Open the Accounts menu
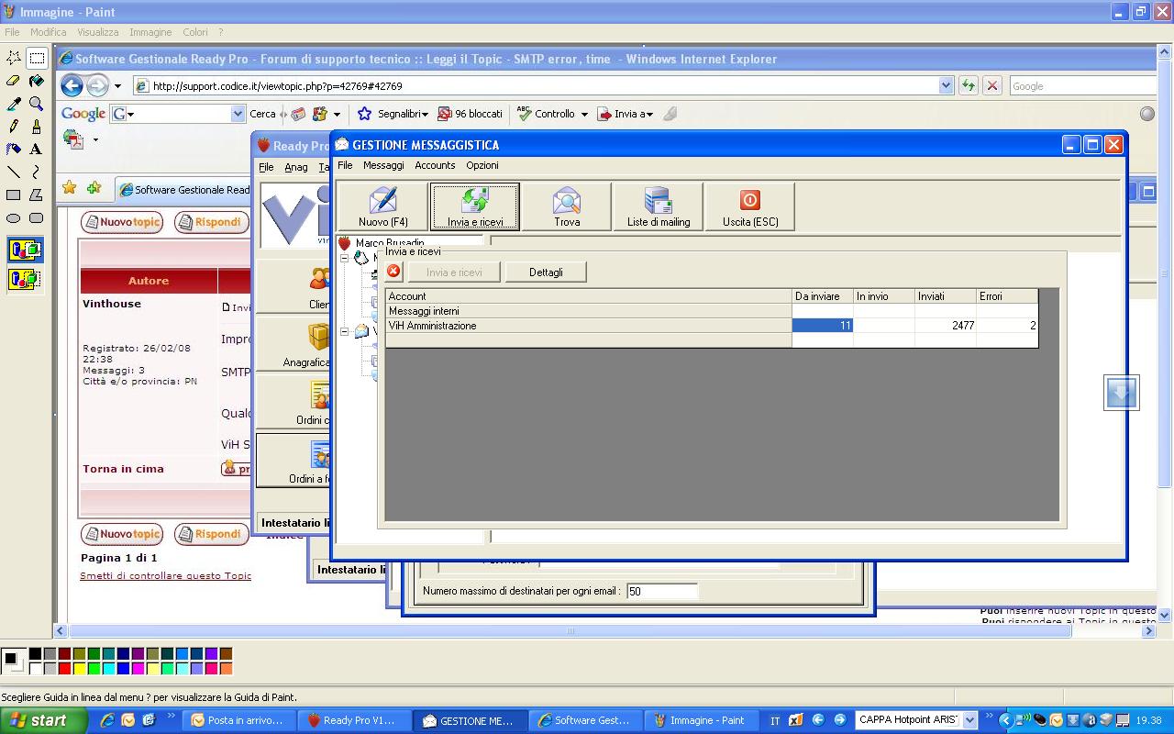 435,165
